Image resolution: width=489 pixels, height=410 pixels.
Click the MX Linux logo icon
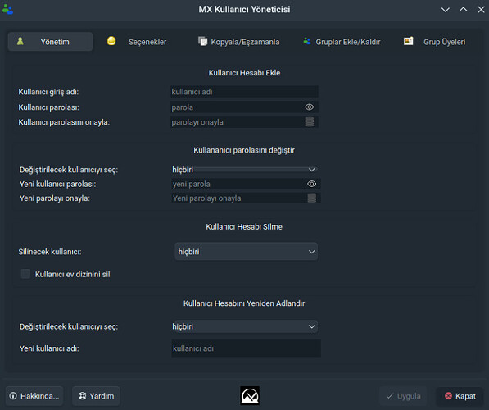pyautogui.click(x=250, y=395)
